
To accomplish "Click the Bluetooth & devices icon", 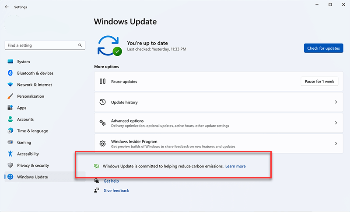I will tap(10, 73).
